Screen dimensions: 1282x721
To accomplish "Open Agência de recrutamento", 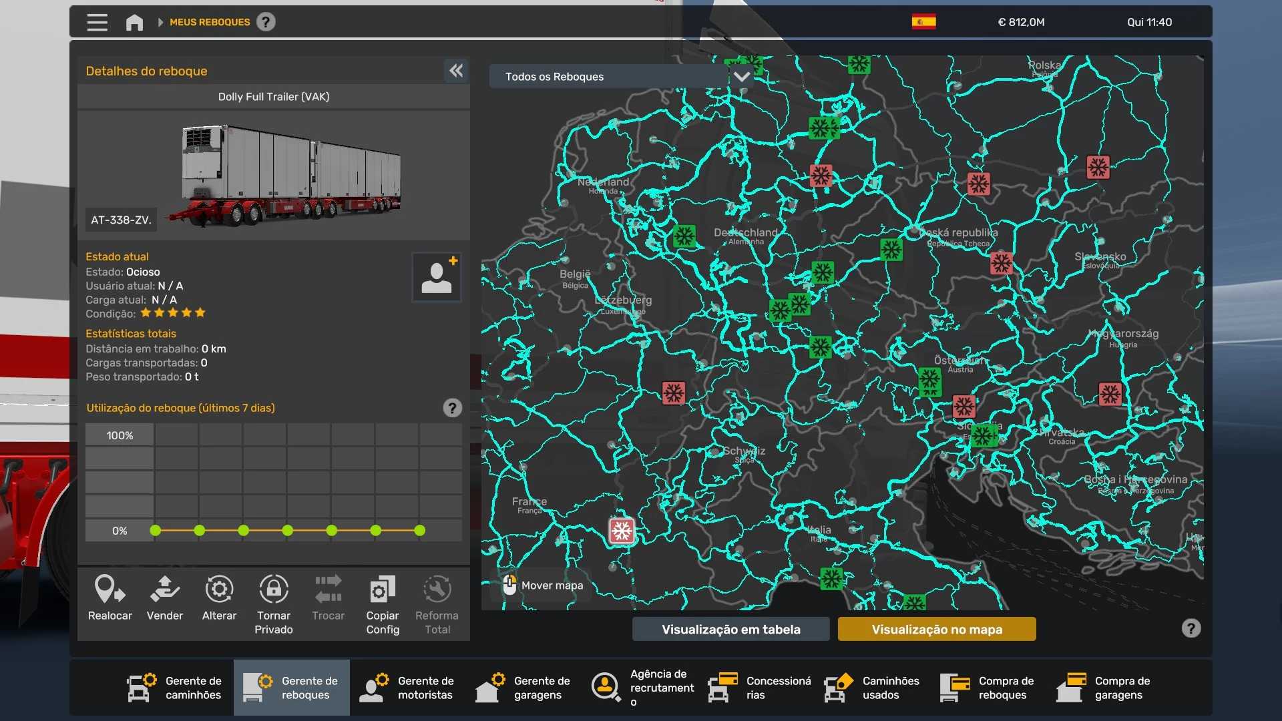I will pos(642,688).
